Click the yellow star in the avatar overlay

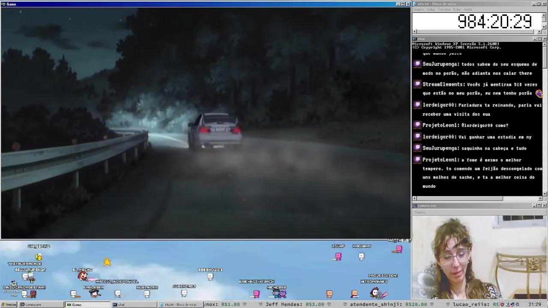107,262
